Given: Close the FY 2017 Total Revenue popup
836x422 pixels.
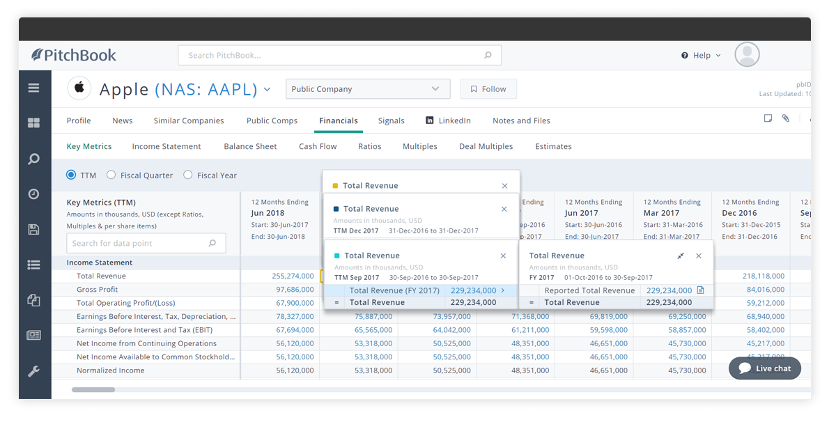Looking at the screenshot, I should tap(699, 256).
